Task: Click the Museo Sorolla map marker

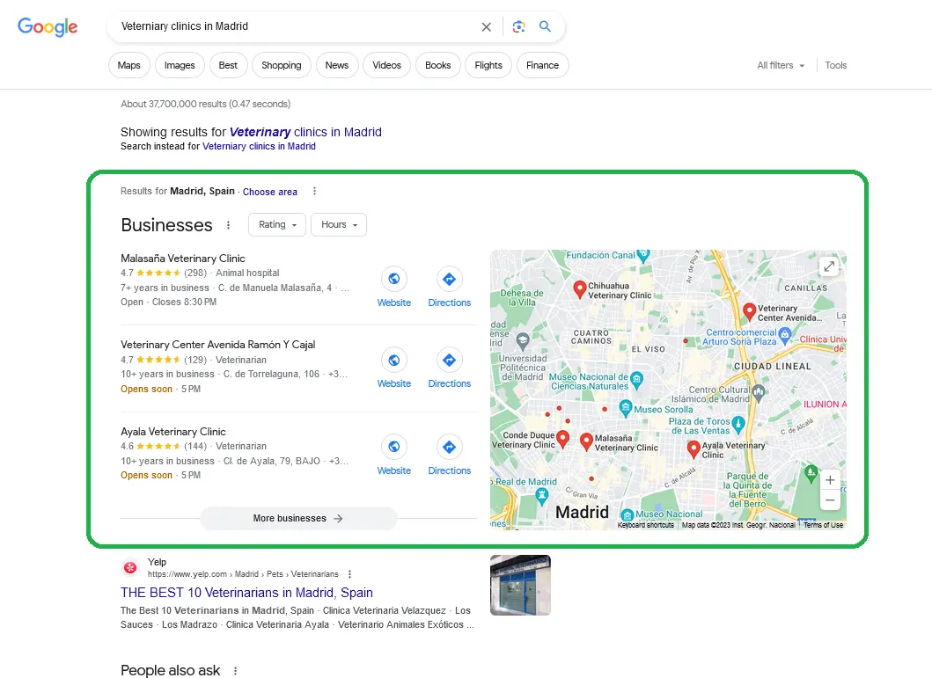Action: tap(625, 407)
